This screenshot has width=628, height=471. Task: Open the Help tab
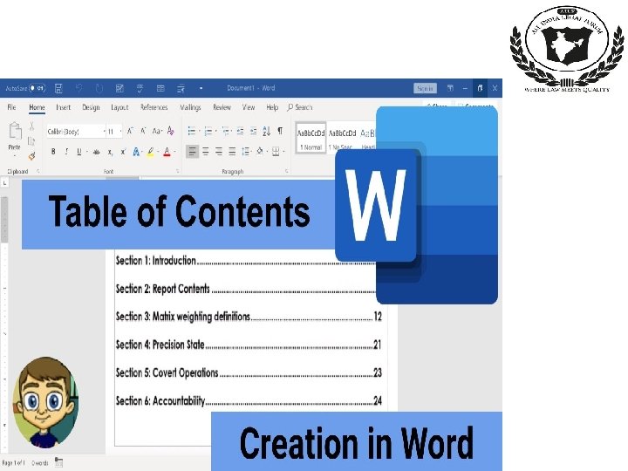click(272, 107)
